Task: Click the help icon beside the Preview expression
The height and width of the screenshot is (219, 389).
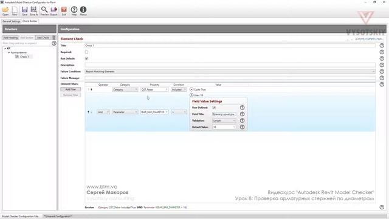Action: pos(382,207)
